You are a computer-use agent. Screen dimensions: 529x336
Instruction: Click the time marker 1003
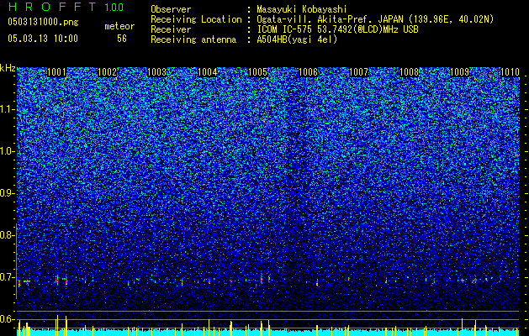pos(157,72)
